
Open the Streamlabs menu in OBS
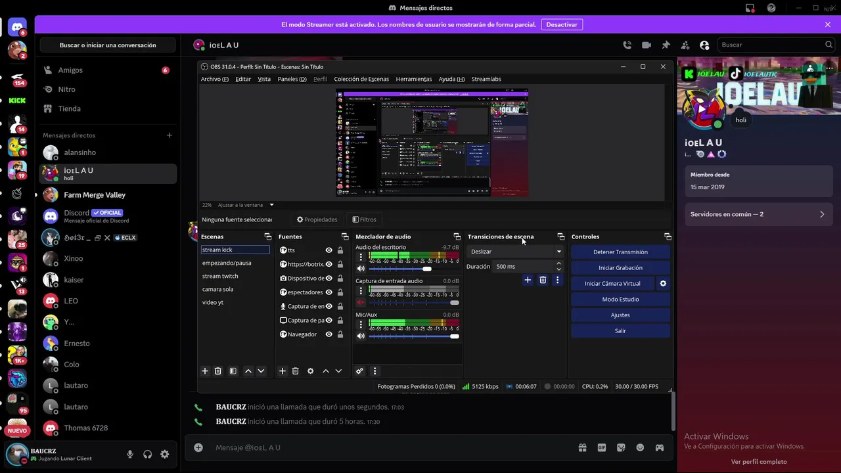coord(486,79)
